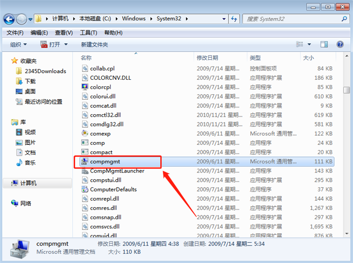
Task: Expand the address bar history dropdown
Action: pyautogui.click(x=224, y=19)
